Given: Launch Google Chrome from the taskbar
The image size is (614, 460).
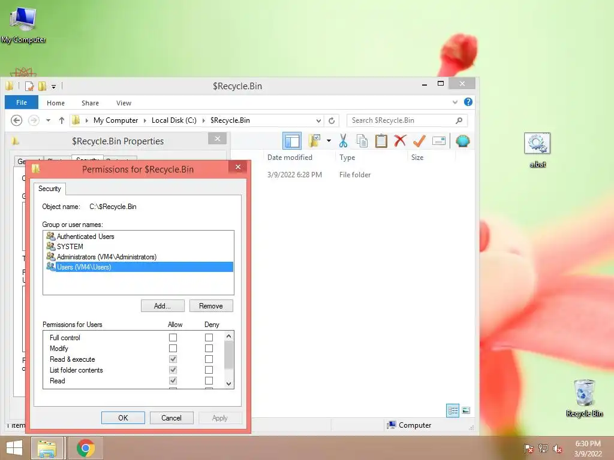Looking at the screenshot, I should click(85, 448).
